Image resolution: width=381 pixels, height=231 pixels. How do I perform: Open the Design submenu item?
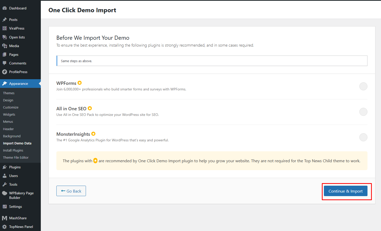pos(8,100)
